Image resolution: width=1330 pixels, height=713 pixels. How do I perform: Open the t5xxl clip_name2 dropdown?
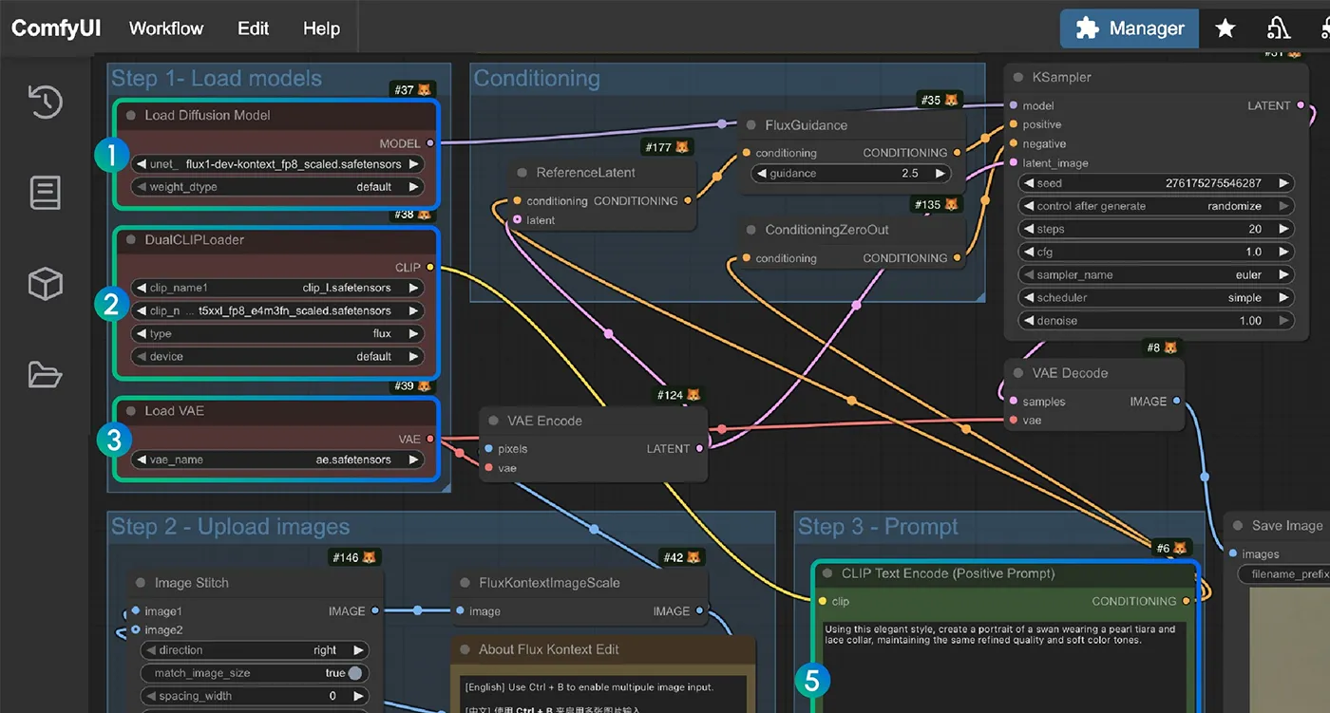[276, 310]
